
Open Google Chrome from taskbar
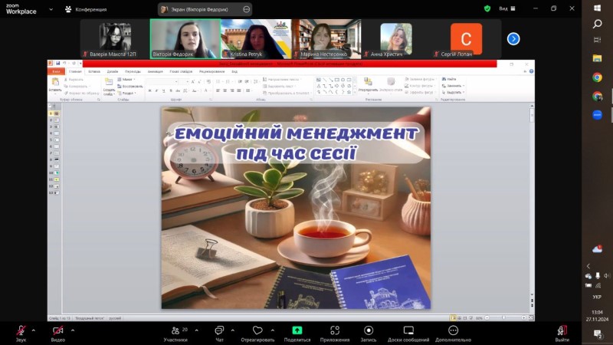click(597, 77)
